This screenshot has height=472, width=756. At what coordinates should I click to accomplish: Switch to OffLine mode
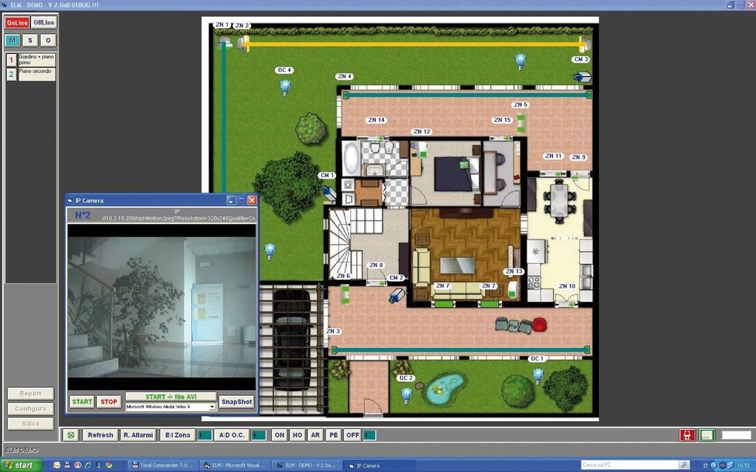click(x=43, y=22)
